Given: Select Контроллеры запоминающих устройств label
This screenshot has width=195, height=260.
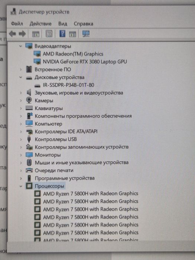Looking at the screenshot, I should pos(82,147).
